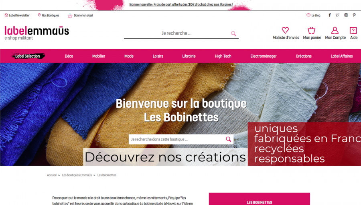Open the High-Tech category menu

tap(223, 56)
